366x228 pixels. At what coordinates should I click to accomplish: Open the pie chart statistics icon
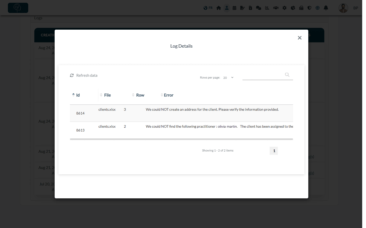(x=293, y=8)
